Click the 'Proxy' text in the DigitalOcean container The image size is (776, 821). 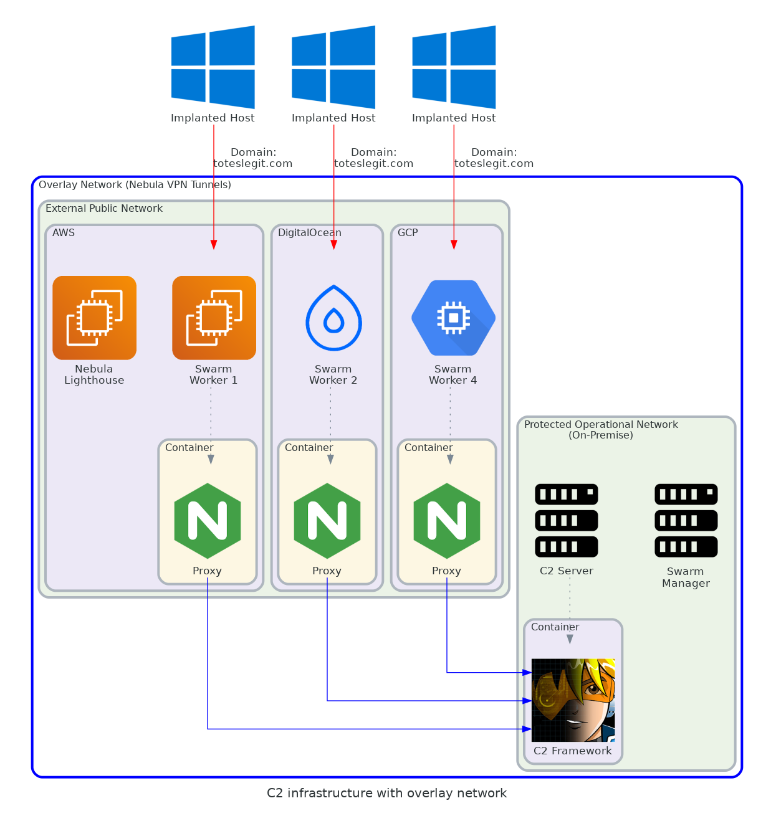point(327,571)
